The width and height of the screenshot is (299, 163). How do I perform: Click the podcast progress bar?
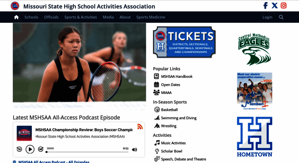[87, 152]
